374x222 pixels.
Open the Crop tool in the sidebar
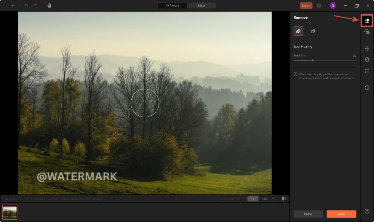367,71
